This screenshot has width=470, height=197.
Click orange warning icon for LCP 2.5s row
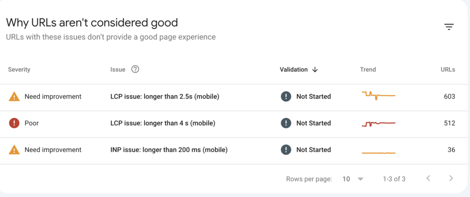pyautogui.click(x=14, y=97)
